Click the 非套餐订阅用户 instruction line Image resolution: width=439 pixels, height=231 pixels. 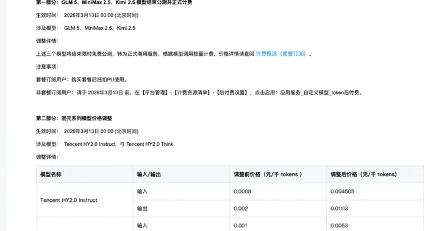pos(199,92)
